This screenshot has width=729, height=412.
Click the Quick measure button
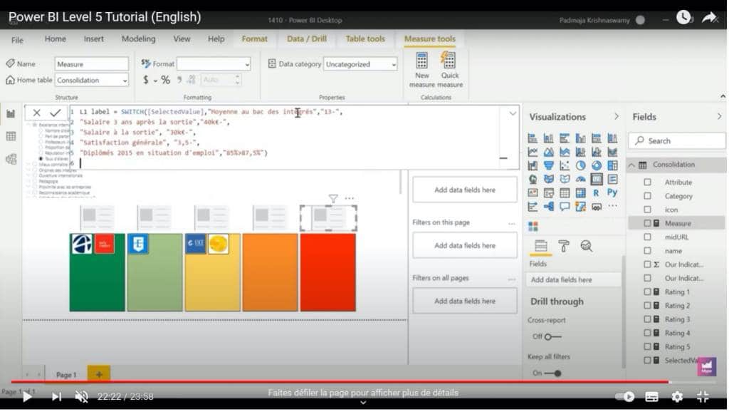[450, 70]
